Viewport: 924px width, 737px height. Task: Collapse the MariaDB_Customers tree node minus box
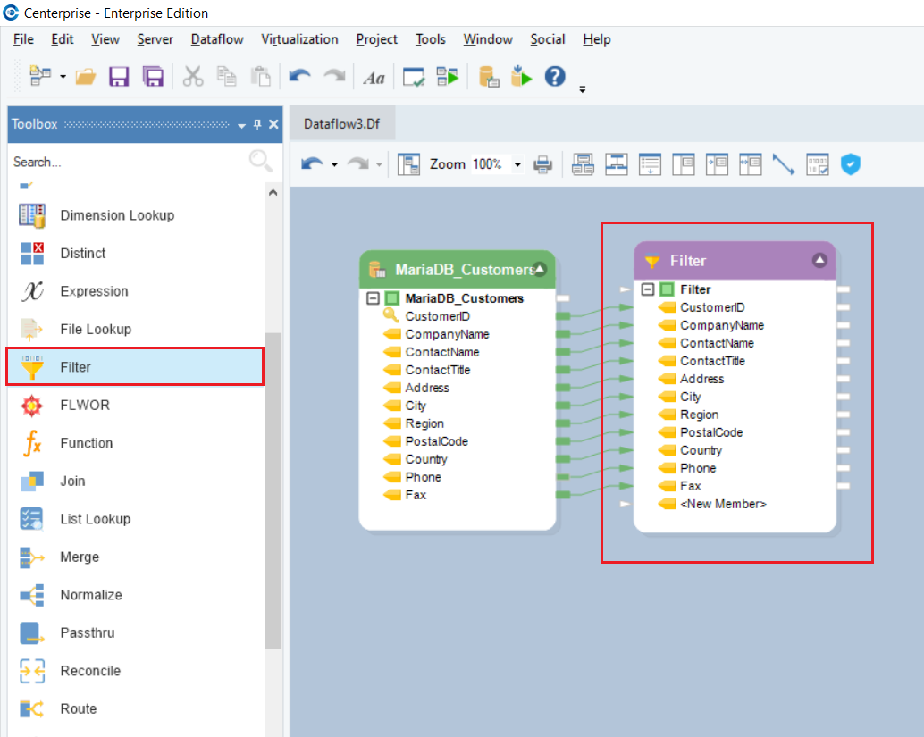click(x=374, y=298)
